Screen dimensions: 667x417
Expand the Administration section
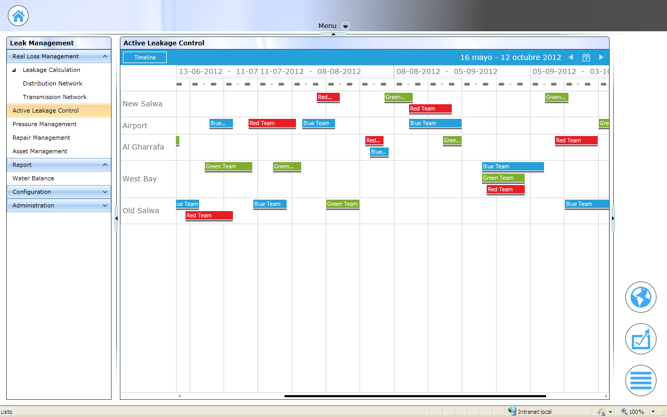pos(105,205)
